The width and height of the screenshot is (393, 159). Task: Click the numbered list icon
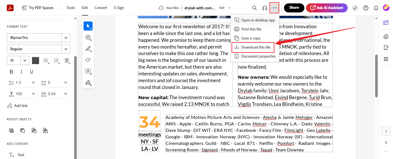pos(57,60)
